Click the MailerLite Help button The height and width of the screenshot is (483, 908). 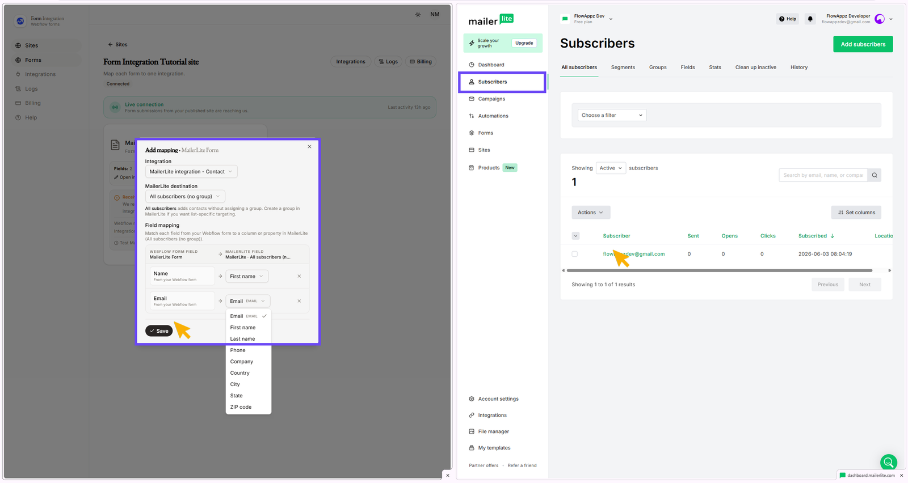787,19
